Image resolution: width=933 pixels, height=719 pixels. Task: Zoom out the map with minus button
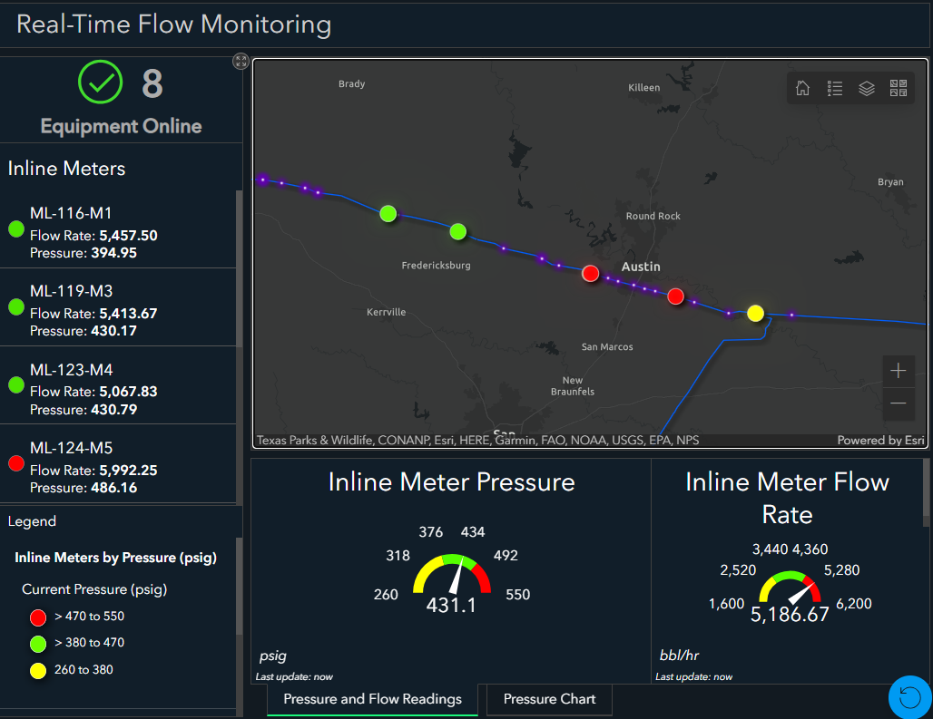(899, 404)
